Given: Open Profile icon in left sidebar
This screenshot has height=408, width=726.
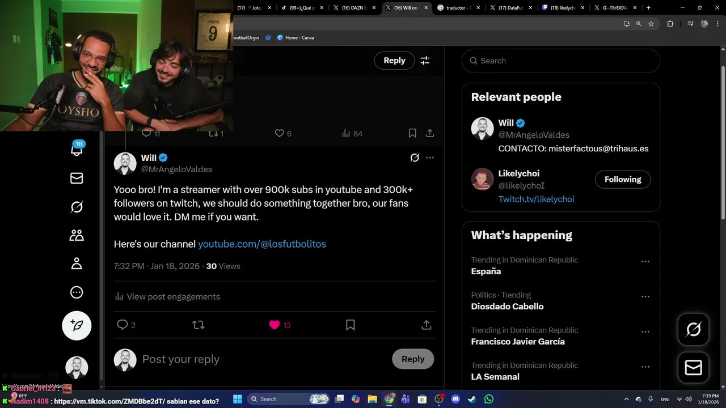Looking at the screenshot, I should point(77,263).
